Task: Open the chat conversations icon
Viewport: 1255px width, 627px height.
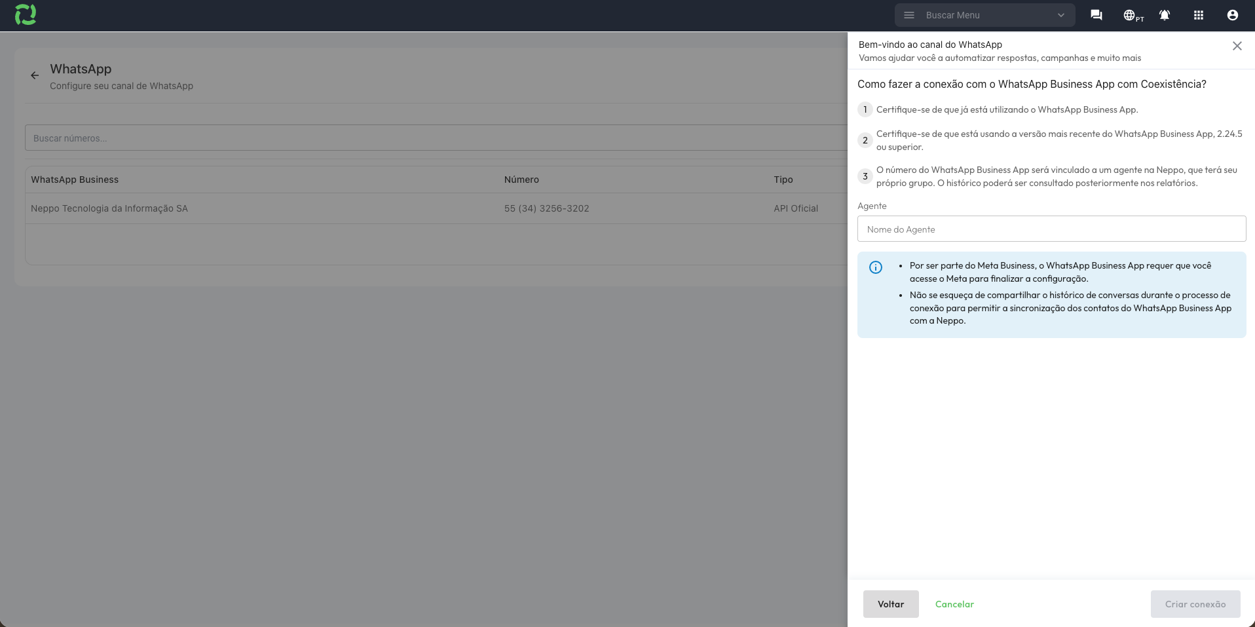Action: [x=1096, y=15]
